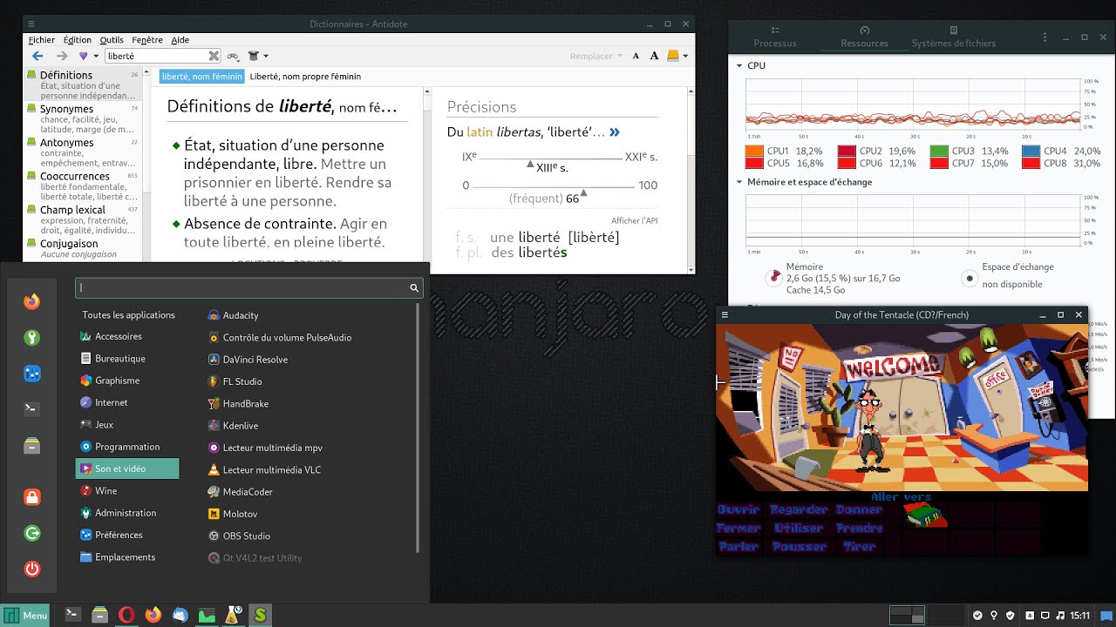Open the Édition menu in Antidote
Screen dimensions: 1116x627
tap(77, 40)
